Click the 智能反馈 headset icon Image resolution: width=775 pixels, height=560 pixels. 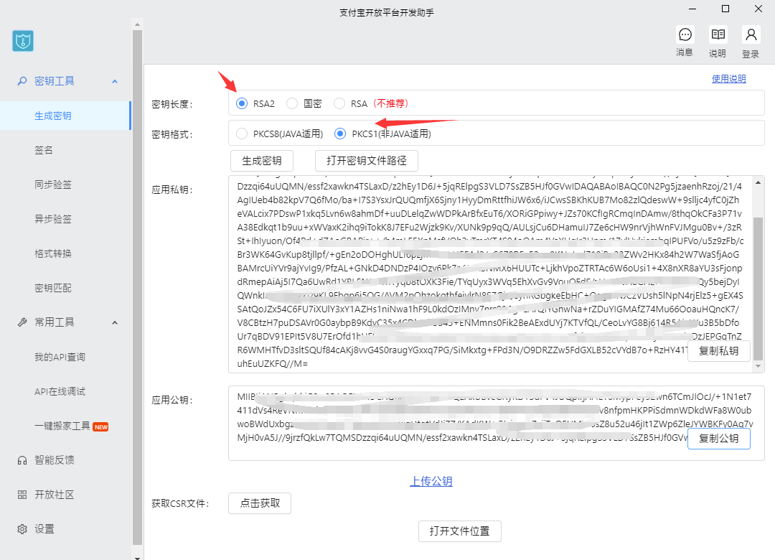(22, 461)
